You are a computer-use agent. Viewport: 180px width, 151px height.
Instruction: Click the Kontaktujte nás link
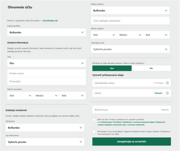(x=50, y=20)
